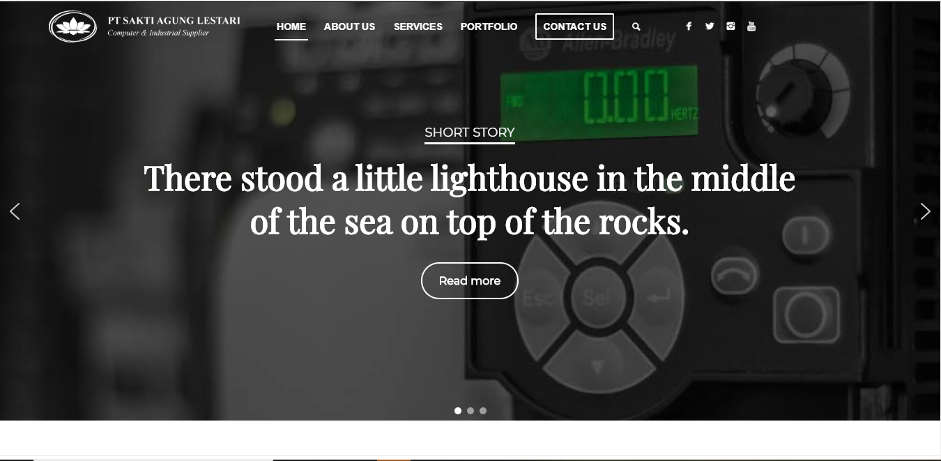Open the Facebook social icon
Screen dimensions: 941x461
point(689,27)
